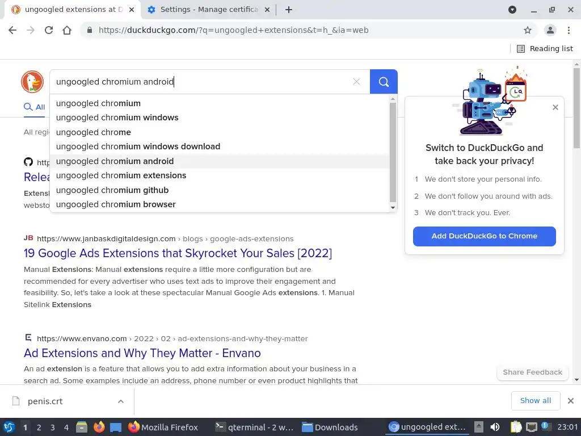The width and height of the screenshot is (581, 436).
Task: Open the downloaded penis.crt file
Action: pyautogui.click(x=45, y=401)
